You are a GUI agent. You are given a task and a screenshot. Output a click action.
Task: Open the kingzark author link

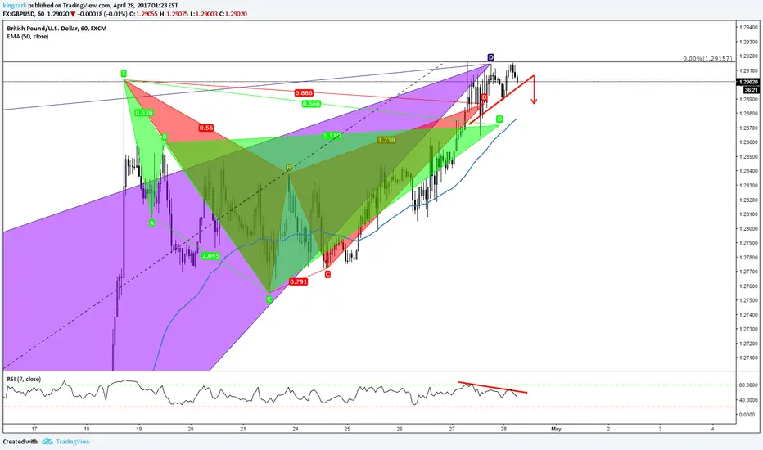(15, 6)
